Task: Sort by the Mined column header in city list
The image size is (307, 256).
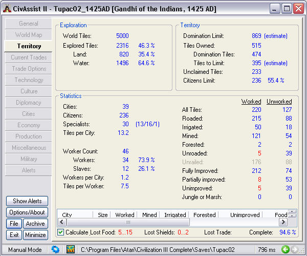Action: tap(148, 215)
